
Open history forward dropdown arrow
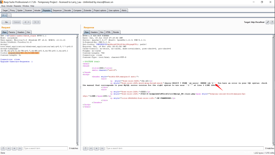pyautogui.click(x=39, y=22)
